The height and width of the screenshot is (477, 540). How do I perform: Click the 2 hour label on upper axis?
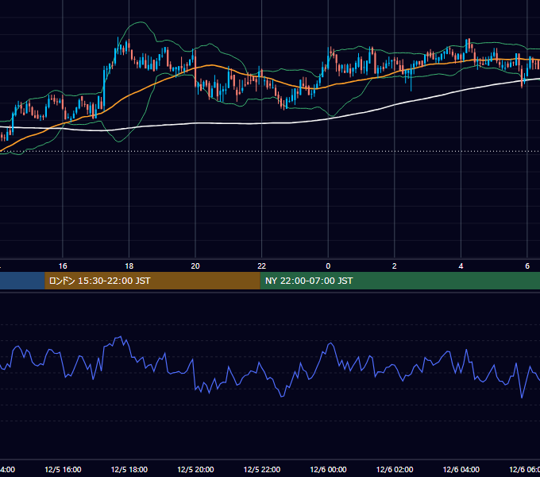click(x=395, y=266)
